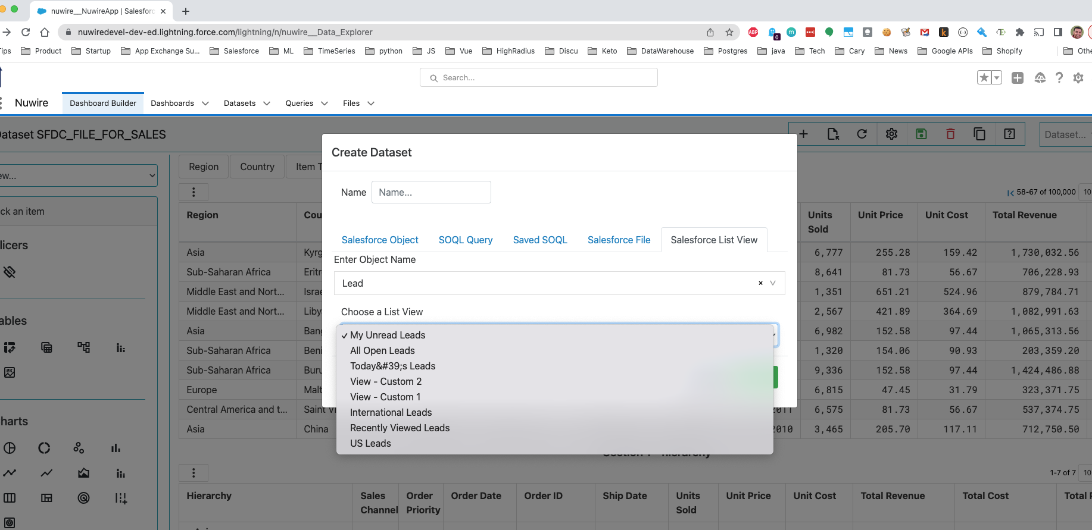The image size is (1092, 530).
Task: Open the Dashboard Builder nav tab
Action: coord(103,104)
